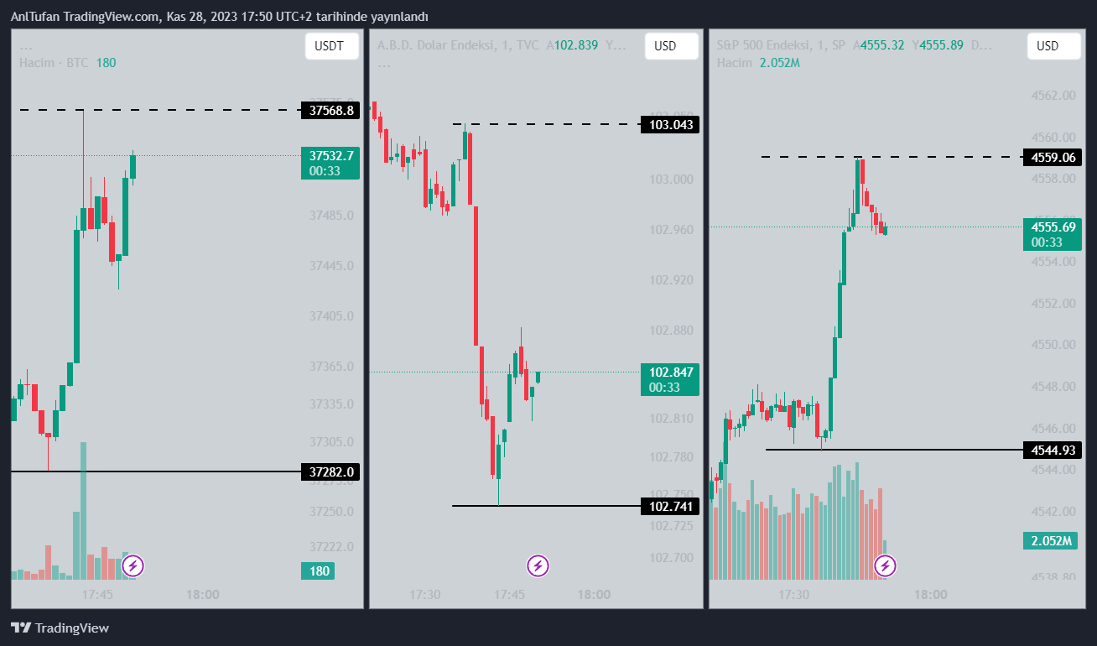
Task: Click the 102.741 support line label
Action: pyautogui.click(x=671, y=506)
